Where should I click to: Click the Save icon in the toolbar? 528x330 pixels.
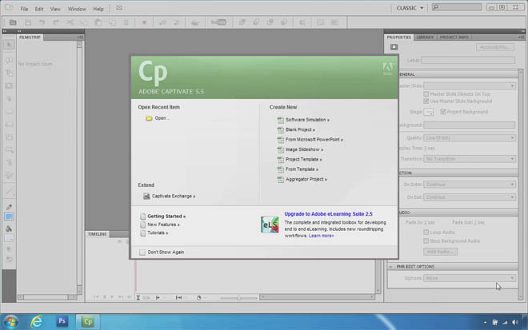28,22
